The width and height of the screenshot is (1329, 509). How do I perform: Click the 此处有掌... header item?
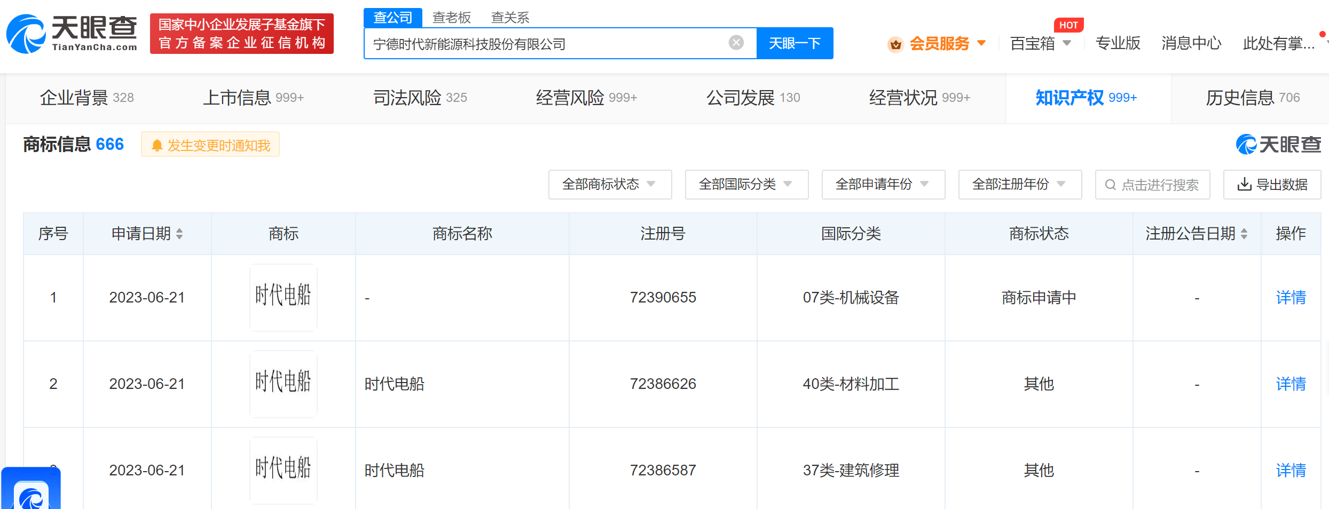1278,43
